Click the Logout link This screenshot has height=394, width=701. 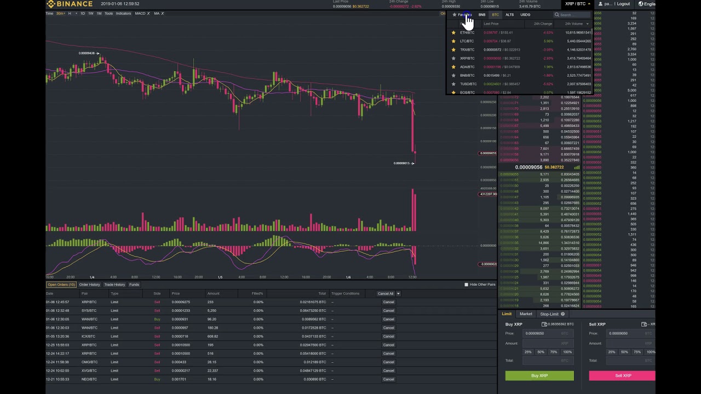(623, 4)
